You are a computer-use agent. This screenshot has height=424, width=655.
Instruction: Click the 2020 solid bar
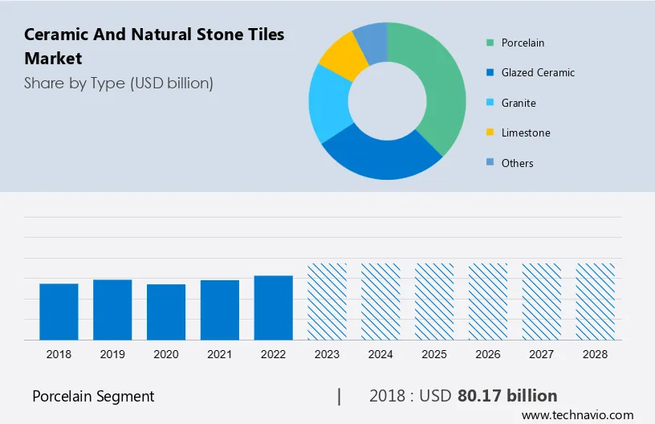[166, 312]
